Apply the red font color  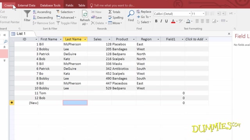point(173,21)
